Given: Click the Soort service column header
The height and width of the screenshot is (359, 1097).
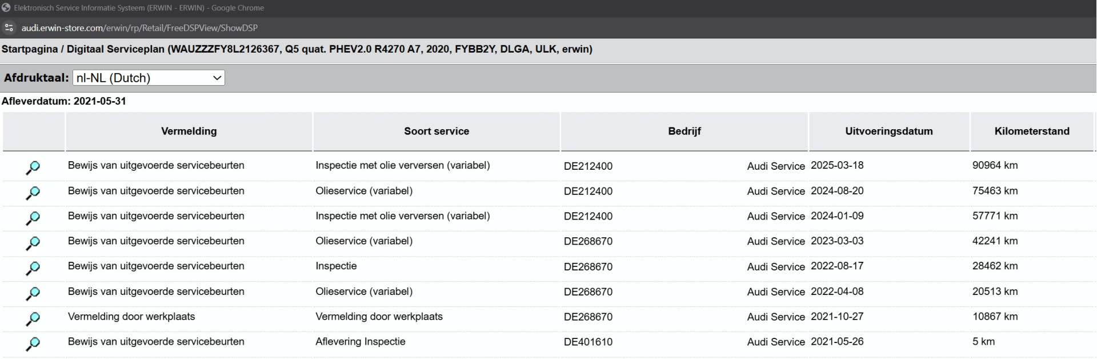Looking at the screenshot, I should (x=437, y=131).
